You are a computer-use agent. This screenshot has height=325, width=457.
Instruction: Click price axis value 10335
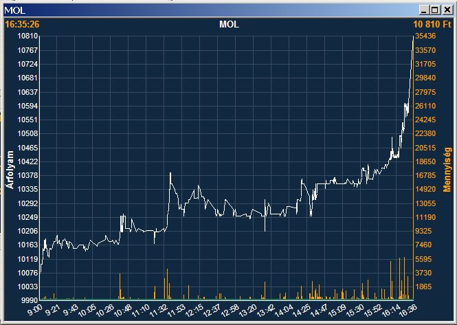click(x=27, y=189)
